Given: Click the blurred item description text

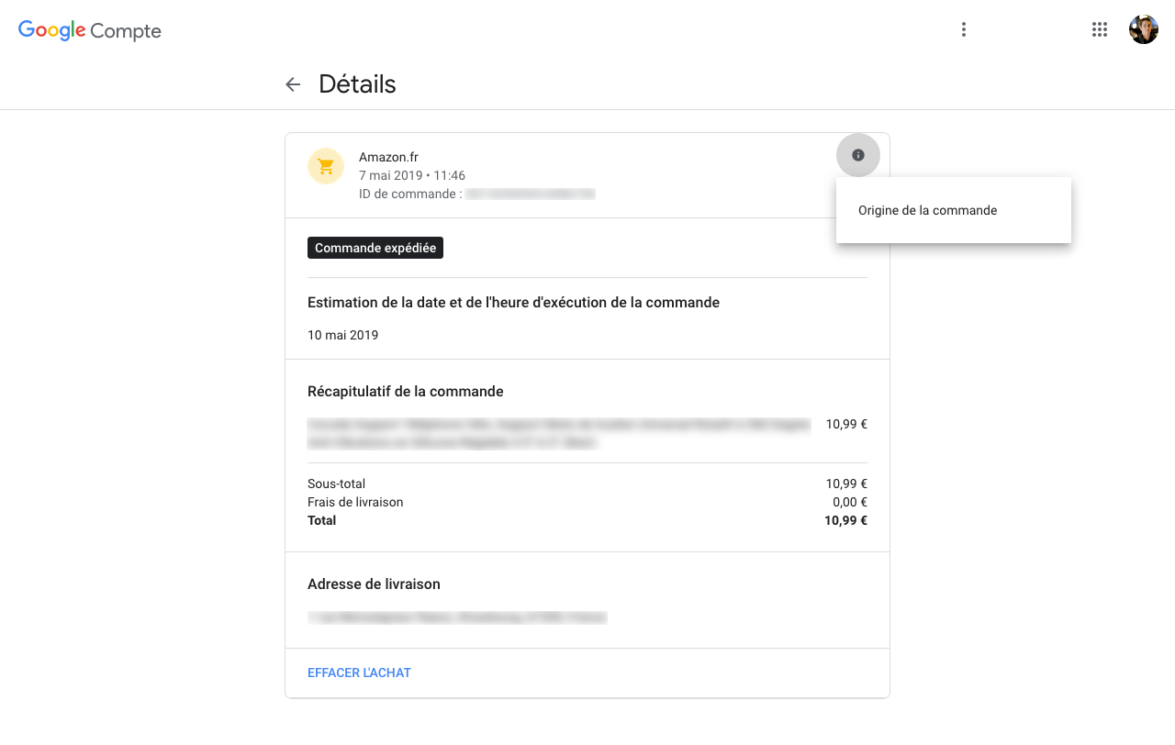Looking at the screenshot, I should (x=559, y=433).
